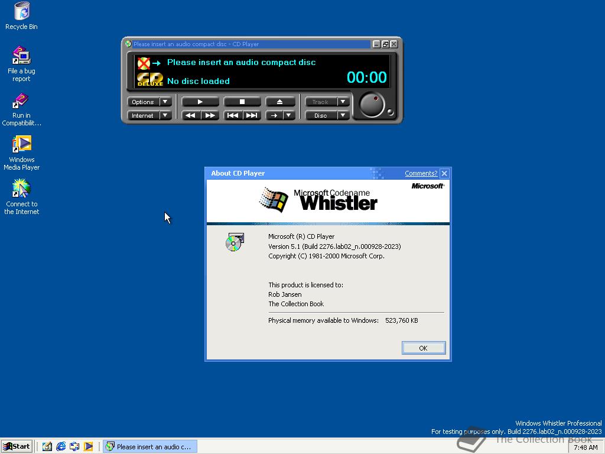Expand the Internet dropdown arrow

pyautogui.click(x=165, y=115)
